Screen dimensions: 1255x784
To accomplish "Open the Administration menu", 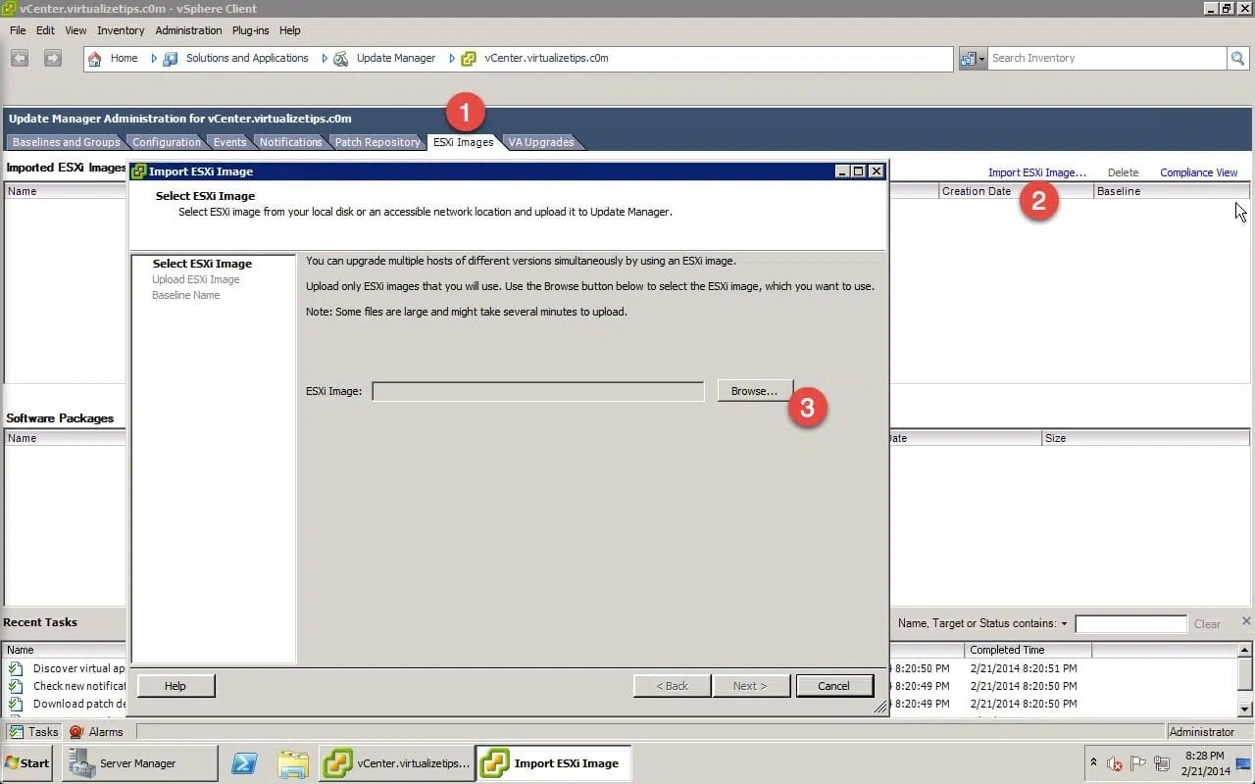I will (x=188, y=30).
